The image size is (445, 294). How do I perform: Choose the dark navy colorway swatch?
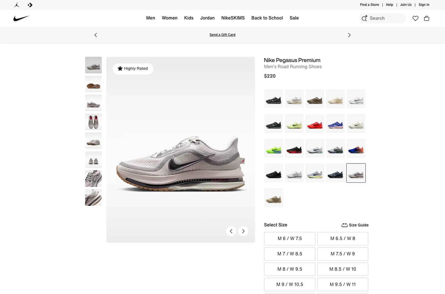(x=335, y=173)
